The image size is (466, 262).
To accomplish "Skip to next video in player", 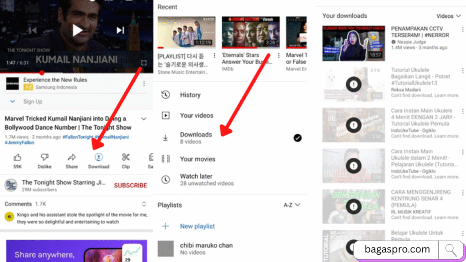I will coord(120,30).
